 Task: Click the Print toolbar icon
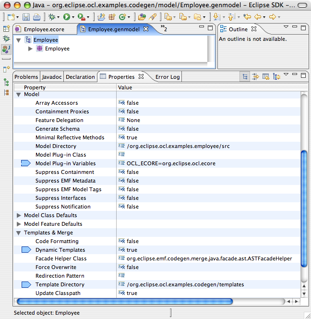[x=36, y=17]
